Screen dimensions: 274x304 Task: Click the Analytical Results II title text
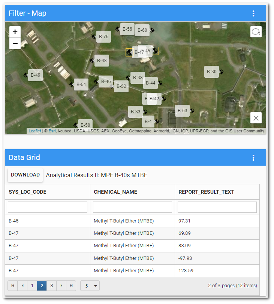pos(97,175)
